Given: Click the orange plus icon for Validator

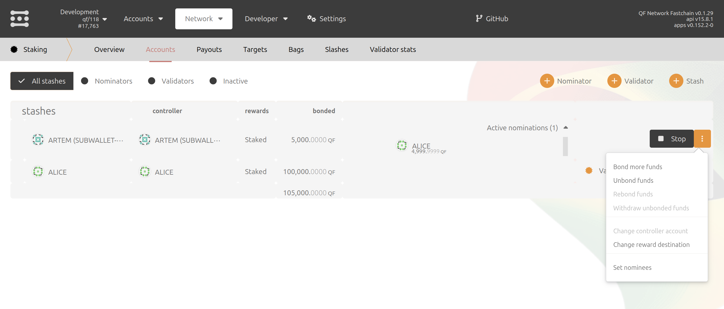Looking at the screenshot, I should (614, 81).
